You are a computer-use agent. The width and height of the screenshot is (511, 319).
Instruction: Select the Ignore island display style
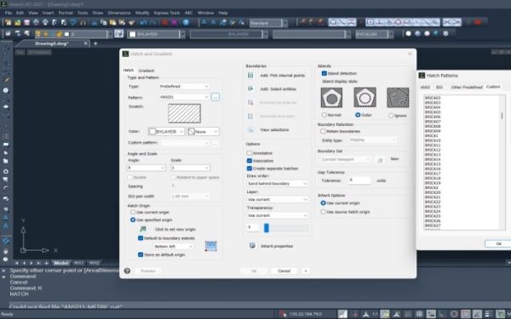point(391,115)
